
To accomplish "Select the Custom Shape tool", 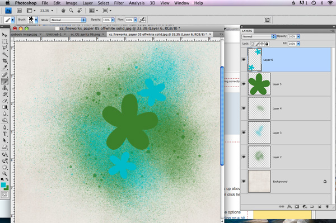I will [x=4, y=147].
